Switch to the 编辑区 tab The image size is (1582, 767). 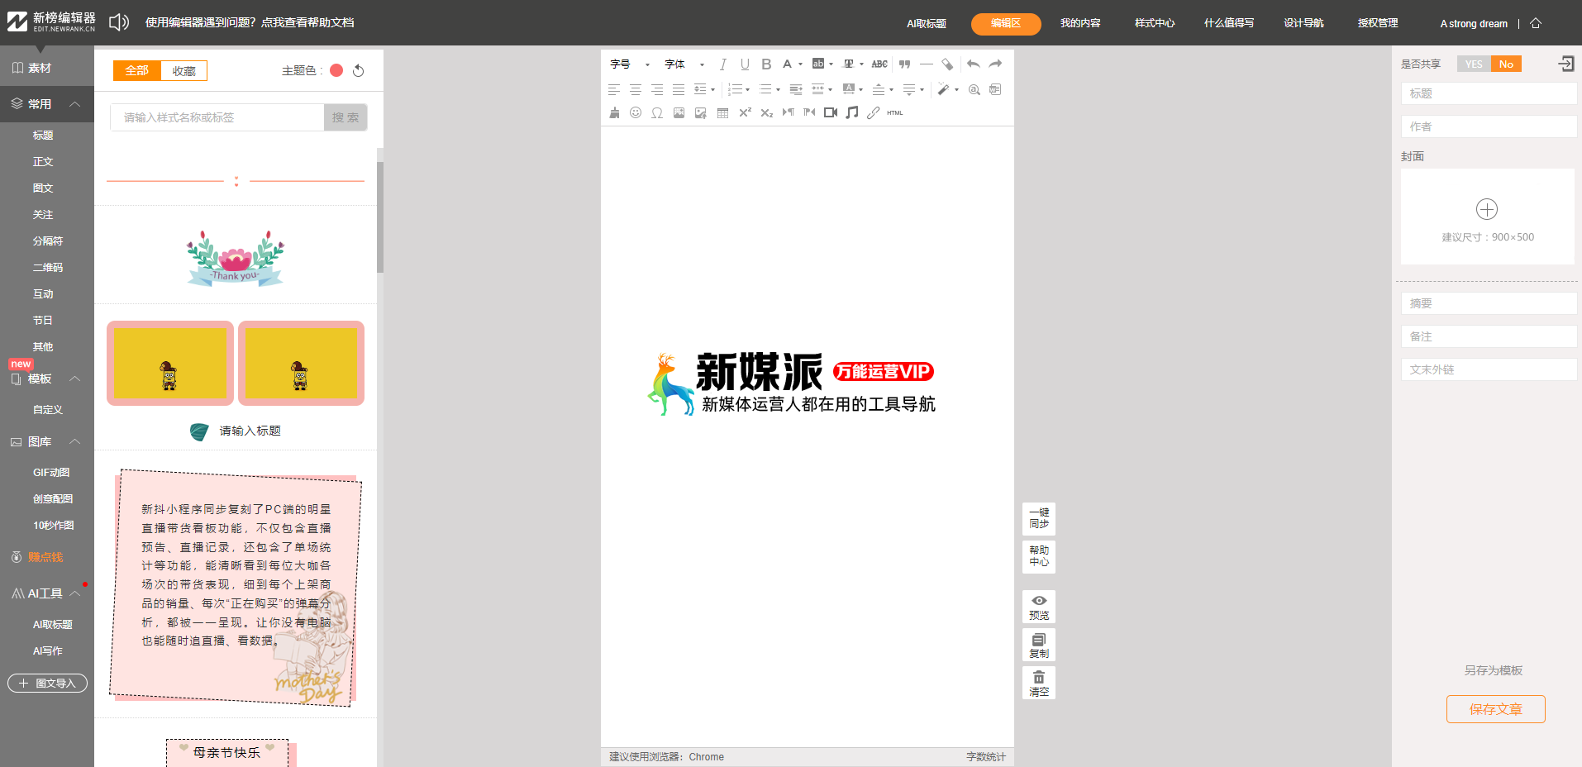1006,24
